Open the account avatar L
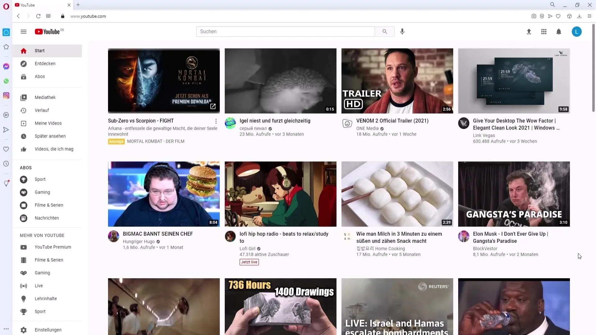 coord(577,32)
